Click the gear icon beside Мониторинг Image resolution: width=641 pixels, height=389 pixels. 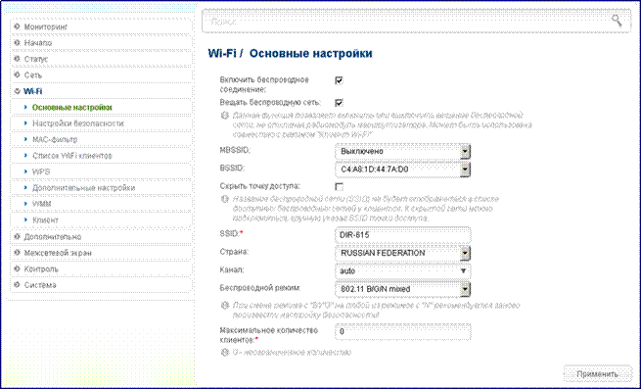(x=17, y=26)
